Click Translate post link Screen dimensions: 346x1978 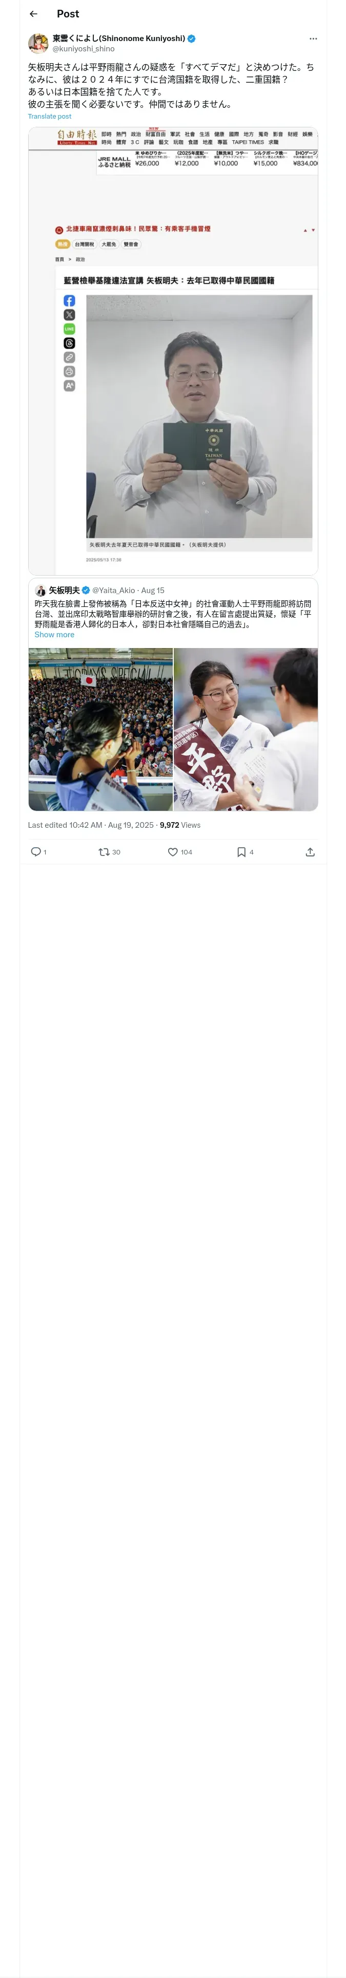50,117
